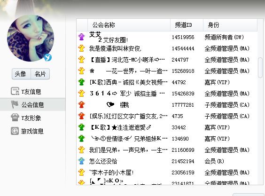Click red icon beside 樱桃 guild
265x196 pixels.
tap(81, 105)
